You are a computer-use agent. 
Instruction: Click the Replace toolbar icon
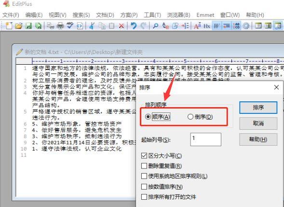coord(165,26)
